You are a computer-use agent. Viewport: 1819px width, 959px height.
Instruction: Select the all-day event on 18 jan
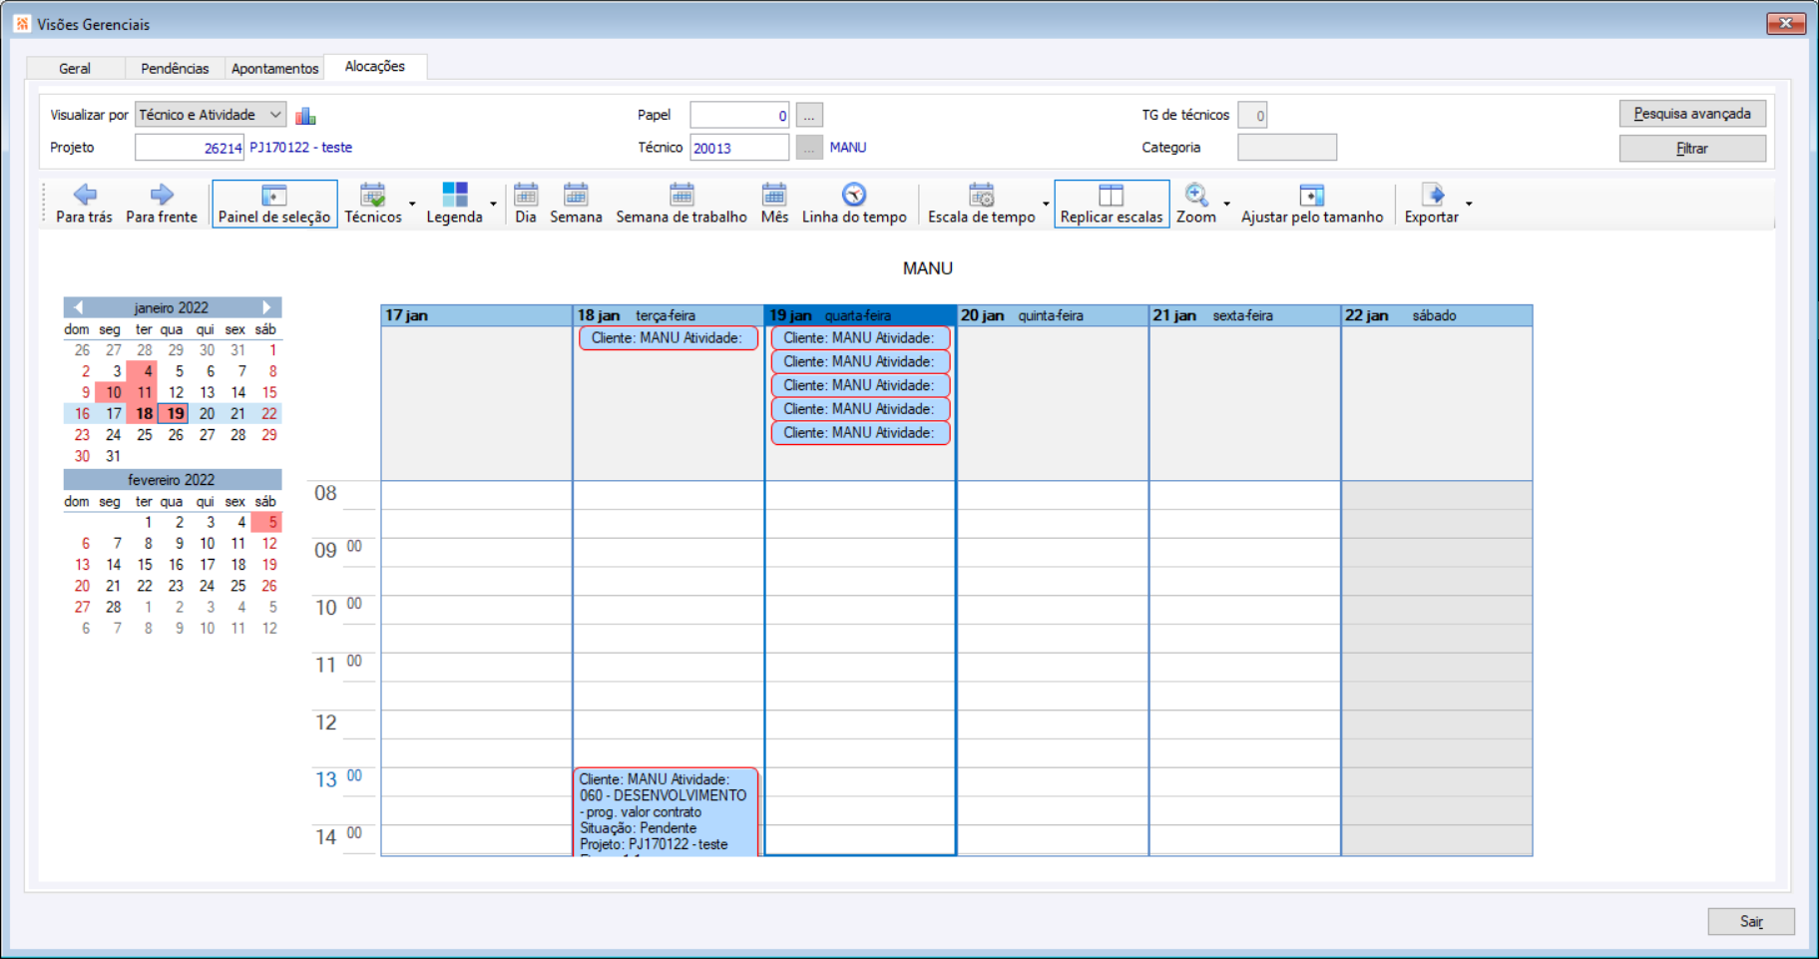[669, 338]
